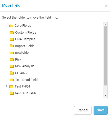
Task: Expand the Test FHQ4 folder
Action: pyautogui.click(x=7, y=86)
